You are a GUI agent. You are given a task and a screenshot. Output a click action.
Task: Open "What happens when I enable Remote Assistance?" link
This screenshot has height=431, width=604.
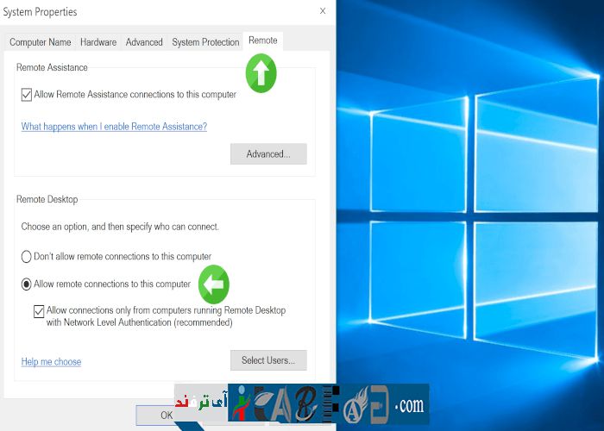[x=114, y=127]
